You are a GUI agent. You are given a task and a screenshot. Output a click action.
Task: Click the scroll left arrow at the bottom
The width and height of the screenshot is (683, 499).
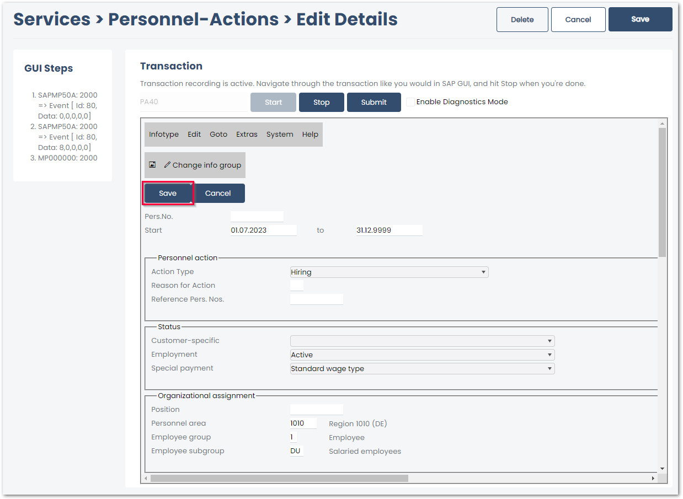click(146, 478)
